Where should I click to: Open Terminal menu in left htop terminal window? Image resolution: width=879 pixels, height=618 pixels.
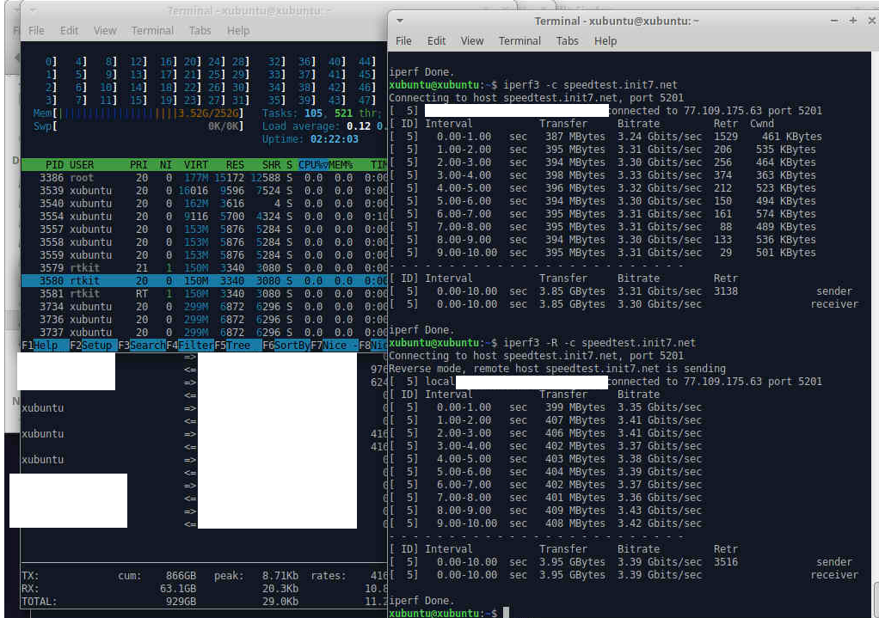point(152,30)
